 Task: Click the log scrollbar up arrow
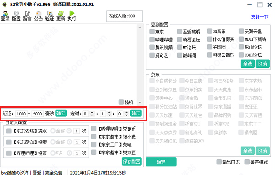pos(140,27)
